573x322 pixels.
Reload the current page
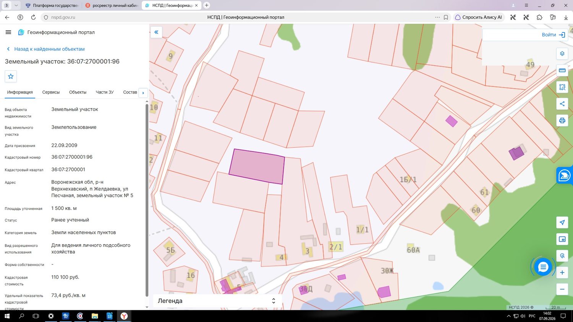point(33,17)
